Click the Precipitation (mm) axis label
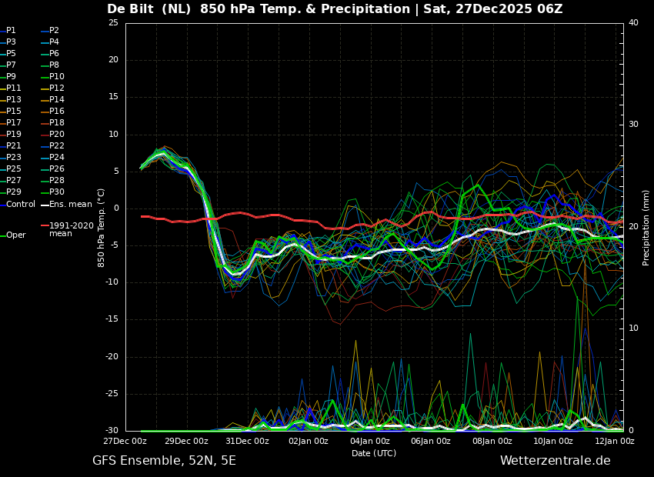The image size is (654, 477). click(646, 227)
